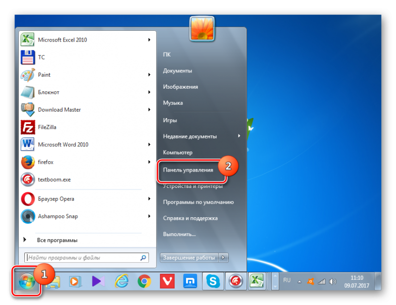
Task: Launch Vivaldi browser from taskbar
Action: pos(167,282)
